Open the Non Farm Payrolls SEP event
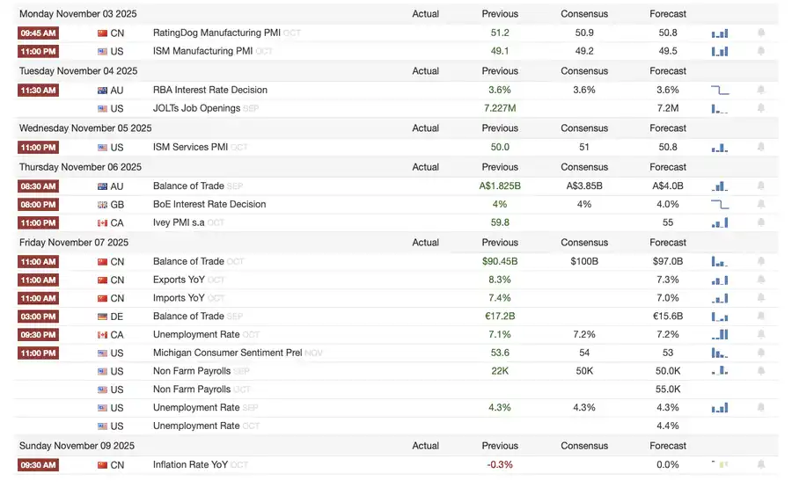The image size is (792, 495). point(192,372)
